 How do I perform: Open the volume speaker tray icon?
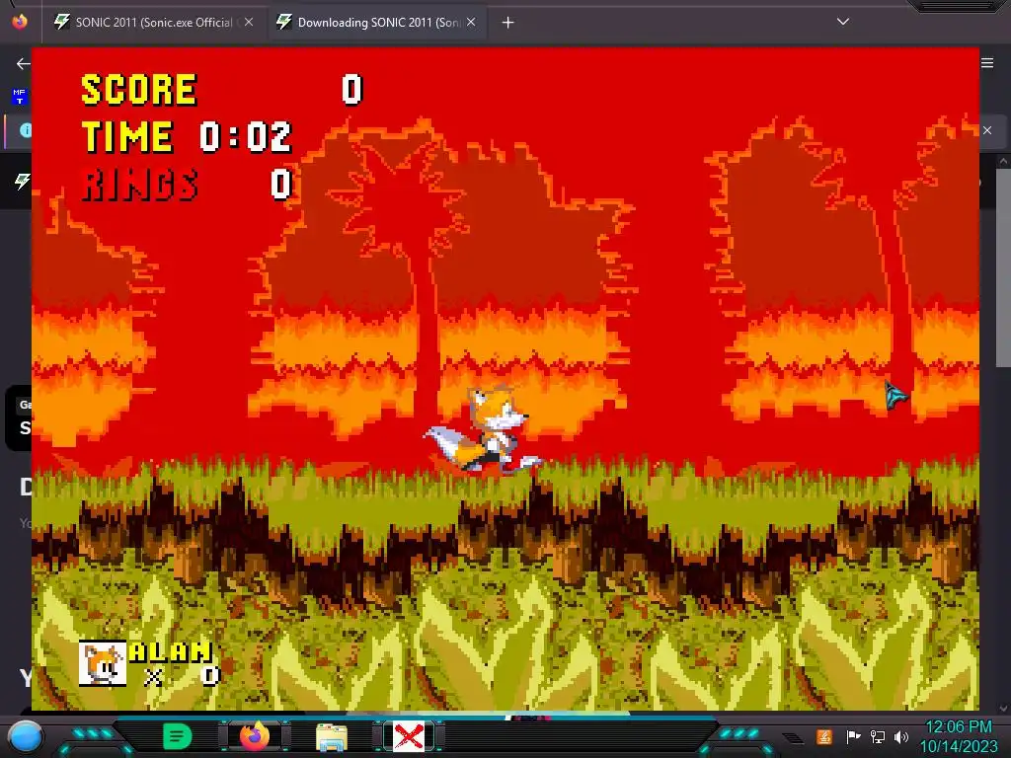pos(901,736)
